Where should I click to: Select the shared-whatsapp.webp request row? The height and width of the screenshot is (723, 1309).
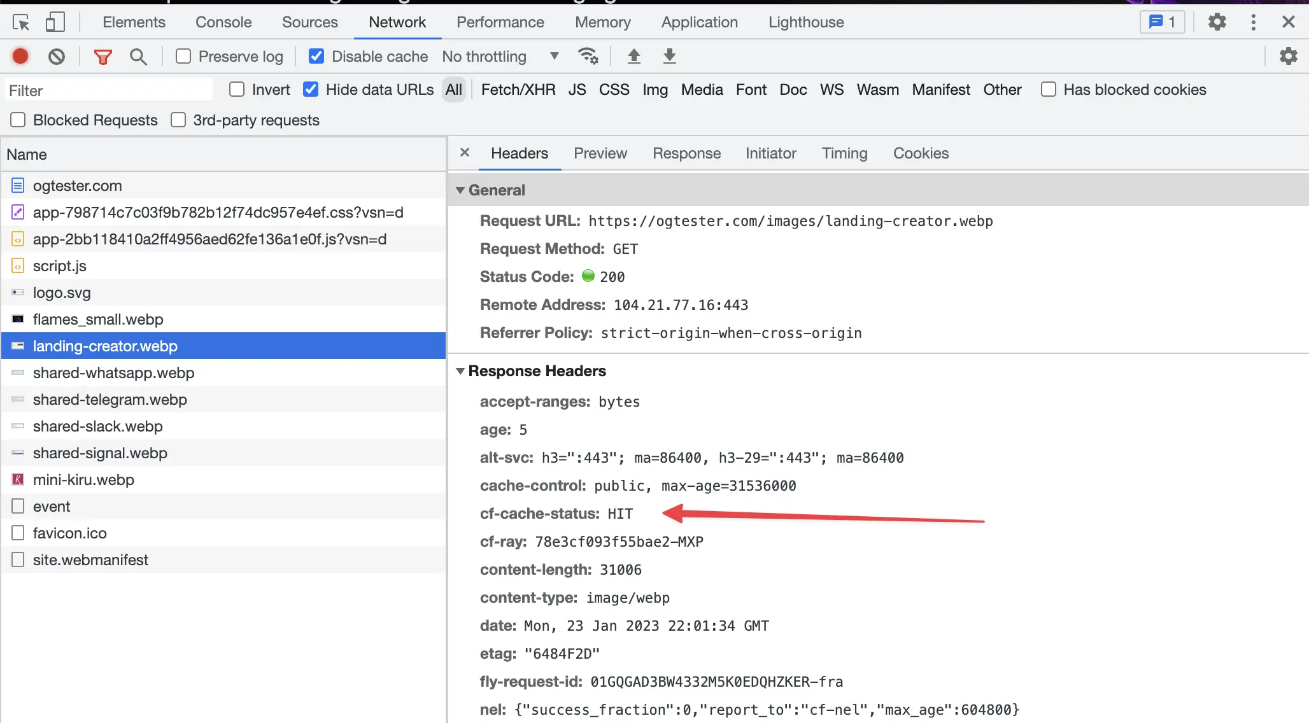114,372
